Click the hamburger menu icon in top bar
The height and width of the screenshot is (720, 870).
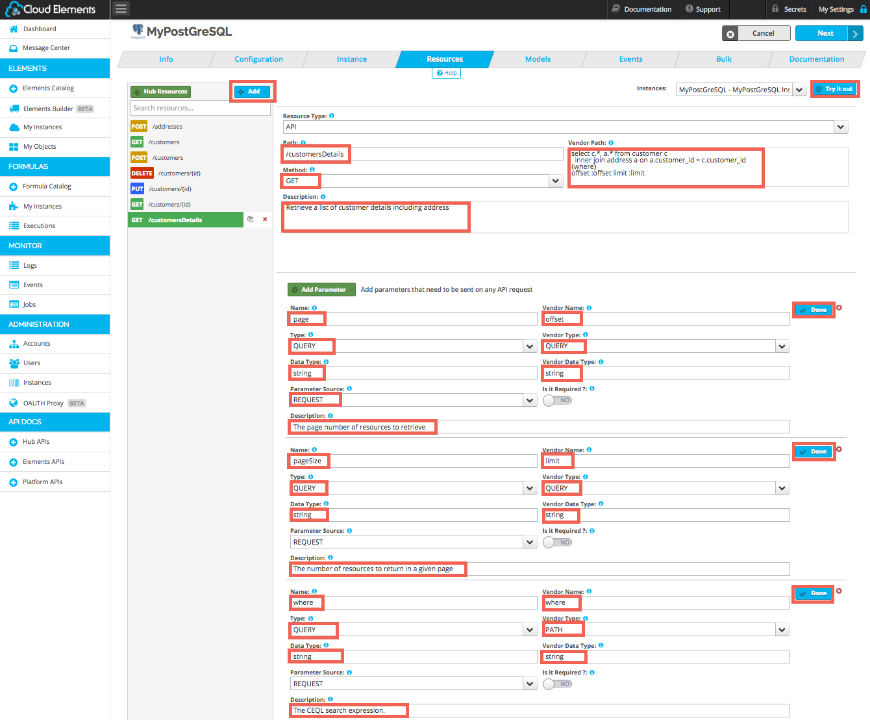click(121, 8)
